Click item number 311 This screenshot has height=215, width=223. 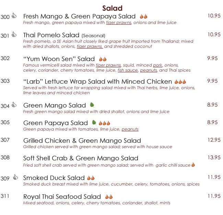coord(5,196)
